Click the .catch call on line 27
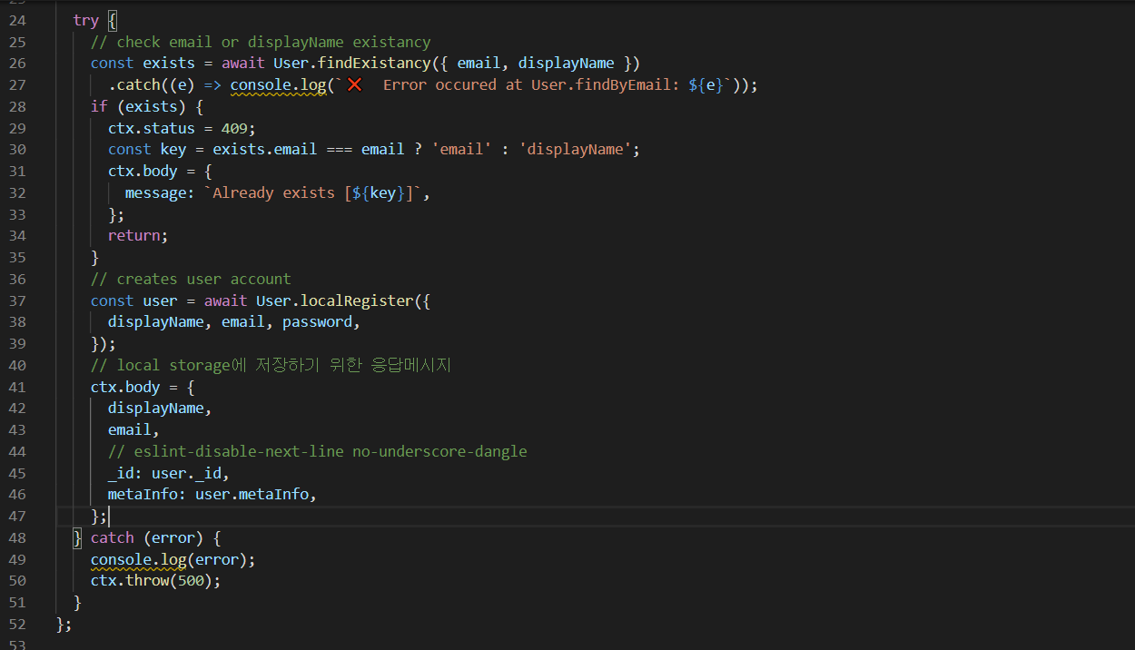This screenshot has height=650, width=1135. 134,84
